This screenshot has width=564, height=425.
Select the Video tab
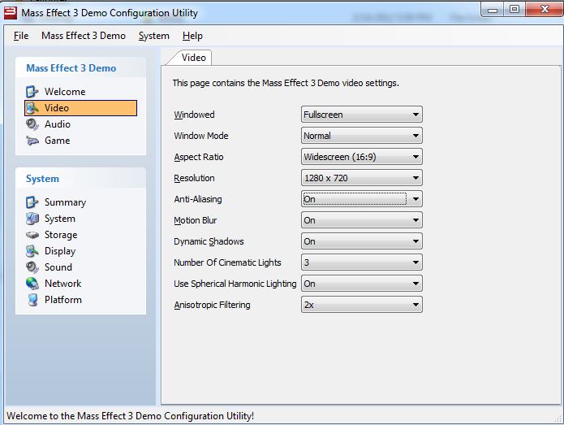click(193, 58)
